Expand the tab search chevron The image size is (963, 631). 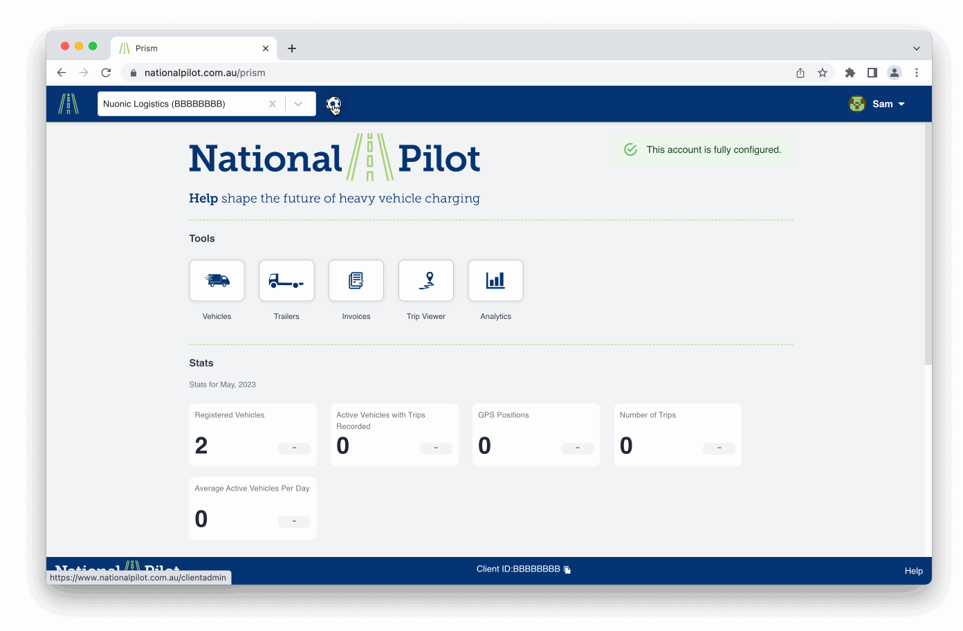pyautogui.click(x=916, y=48)
